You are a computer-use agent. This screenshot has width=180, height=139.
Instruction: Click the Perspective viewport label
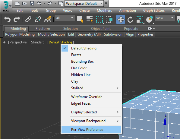(x=18, y=42)
